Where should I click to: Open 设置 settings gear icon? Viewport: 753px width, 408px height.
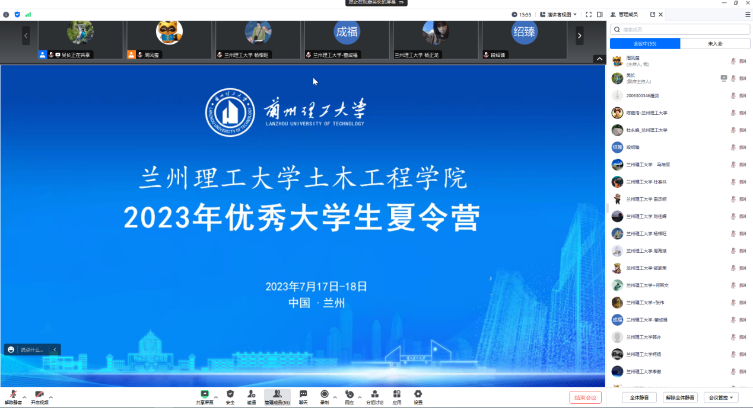pos(418,395)
